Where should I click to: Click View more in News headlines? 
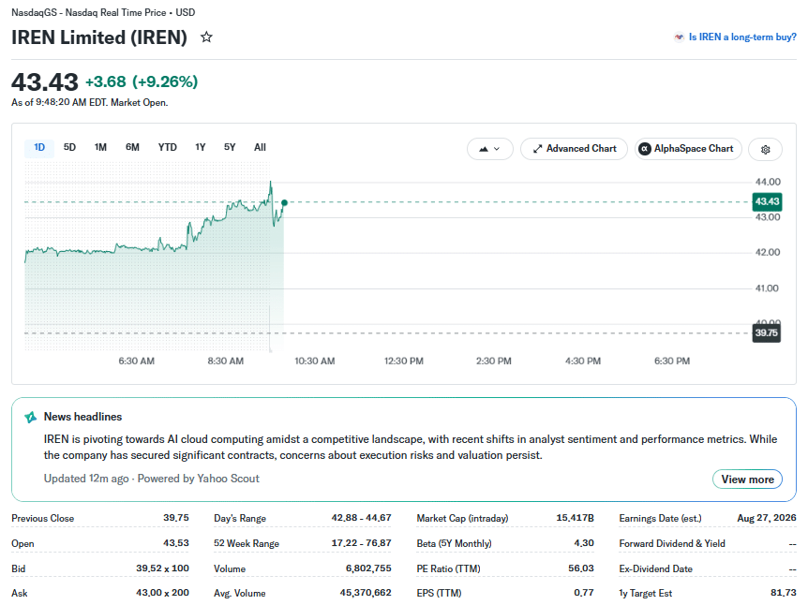tap(747, 480)
